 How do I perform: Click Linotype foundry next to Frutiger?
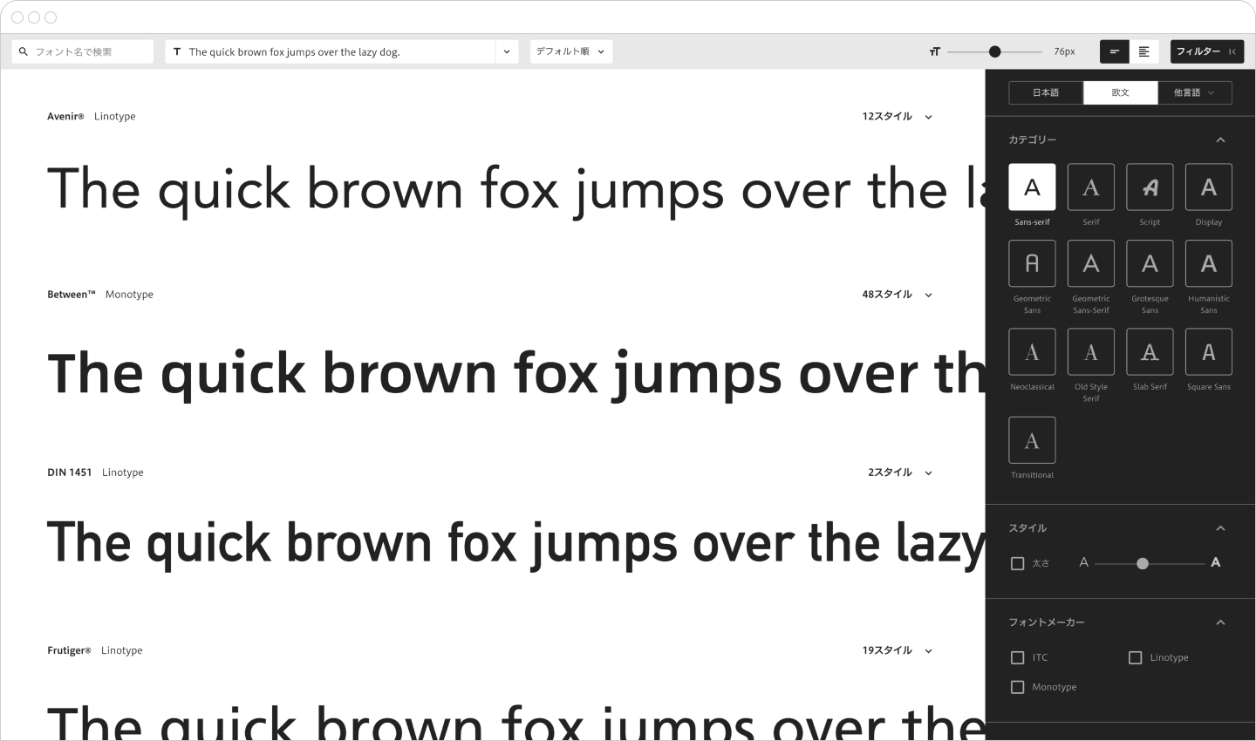point(121,649)
